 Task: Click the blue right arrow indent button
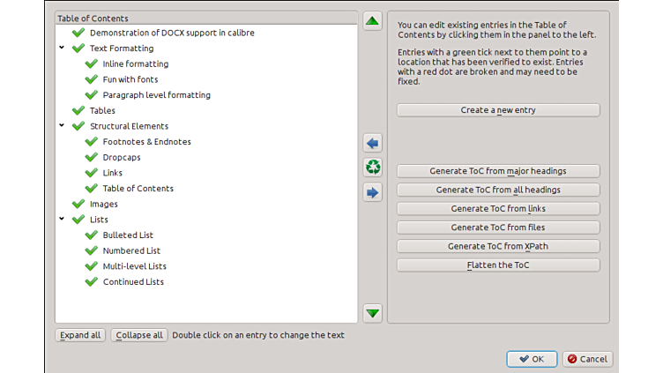[372, 192]
